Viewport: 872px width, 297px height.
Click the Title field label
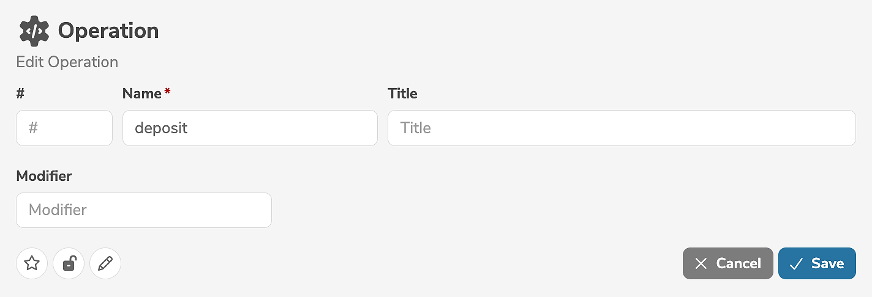(x=402, y=94)
